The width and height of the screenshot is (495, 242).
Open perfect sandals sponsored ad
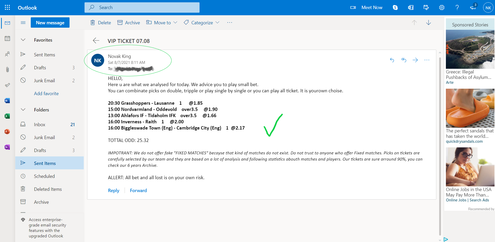pyautogui.click(x=470, y=116)
